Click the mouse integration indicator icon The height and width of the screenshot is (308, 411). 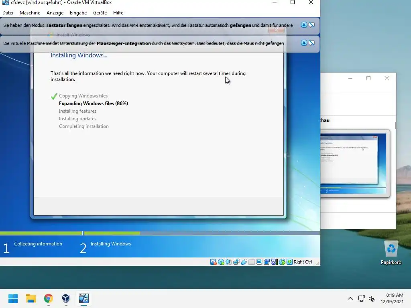click(x=282, y=262)
